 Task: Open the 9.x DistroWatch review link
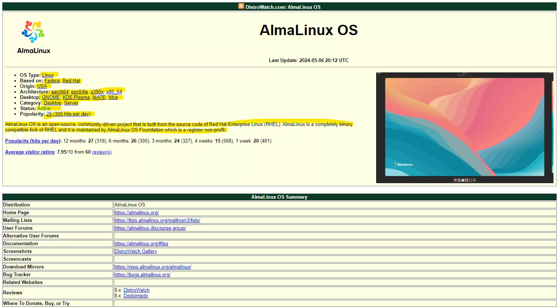click(x=137, y=290)
